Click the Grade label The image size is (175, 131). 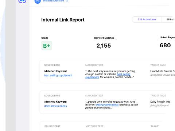44,38
